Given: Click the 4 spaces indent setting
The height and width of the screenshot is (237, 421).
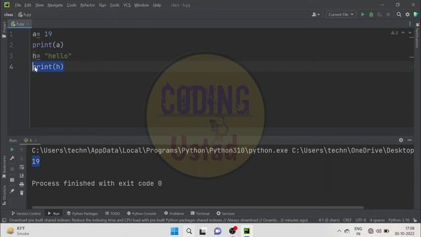Looking at the screenshot, I should point(377,220).
